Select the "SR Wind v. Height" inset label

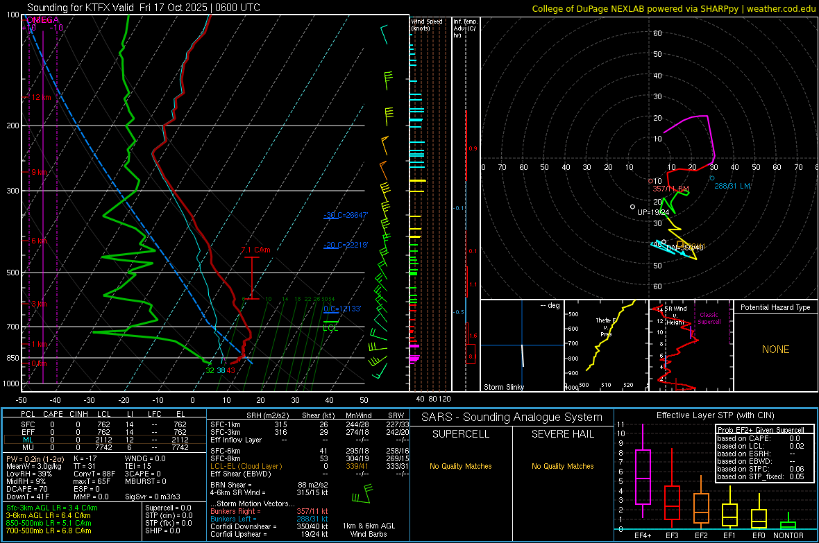[x=675, y=316]
